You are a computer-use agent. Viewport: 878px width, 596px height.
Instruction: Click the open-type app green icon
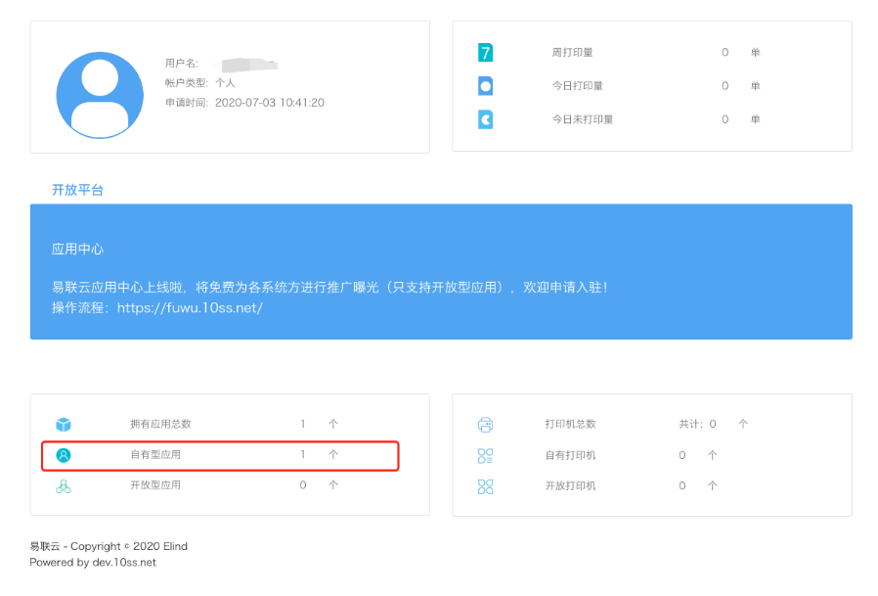pyautogui.click(x=64, y=485)
